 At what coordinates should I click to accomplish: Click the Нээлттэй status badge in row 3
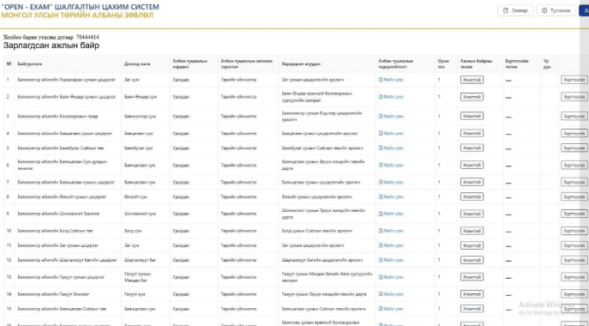pyautogui.click(x=472, y=116)
